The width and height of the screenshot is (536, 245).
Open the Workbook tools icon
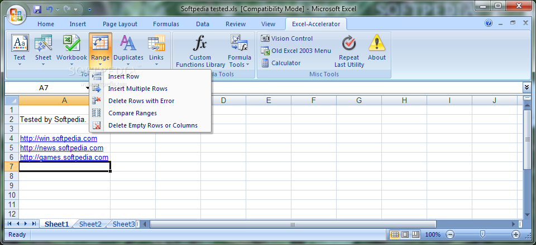[72, 50]
